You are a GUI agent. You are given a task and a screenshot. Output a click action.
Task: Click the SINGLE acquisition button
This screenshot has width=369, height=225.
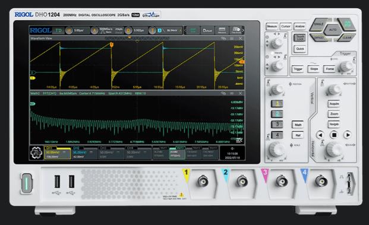click(x=318, y=24)
